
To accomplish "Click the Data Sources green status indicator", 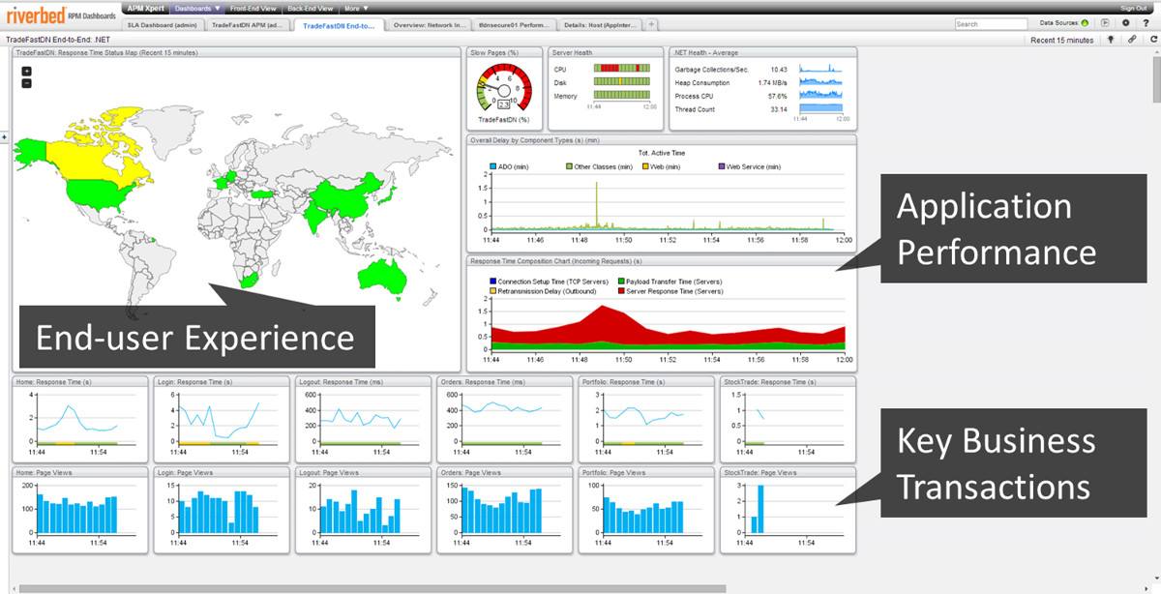I will (1085, 22).
